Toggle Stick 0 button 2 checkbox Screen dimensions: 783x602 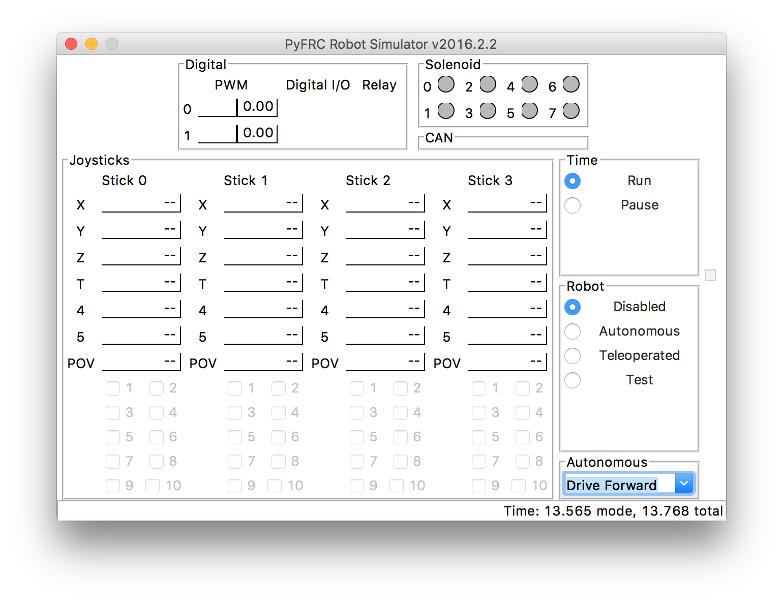[157, 388]
